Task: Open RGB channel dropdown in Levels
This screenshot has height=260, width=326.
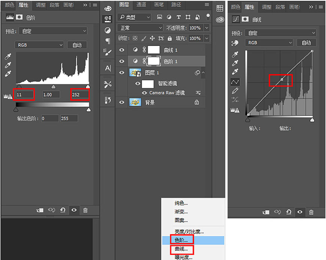Action: coord(39,45)
